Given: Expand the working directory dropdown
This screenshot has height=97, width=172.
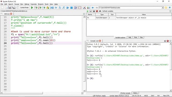Looking at the screenshot, I should click(x=163, y=8).
